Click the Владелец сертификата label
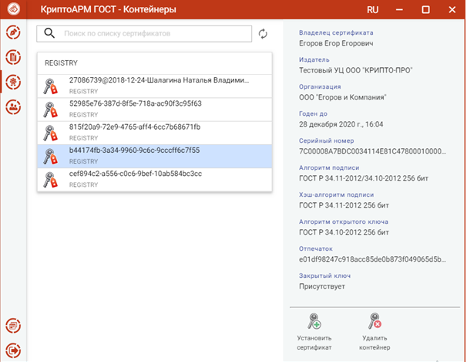 point(336,32)
